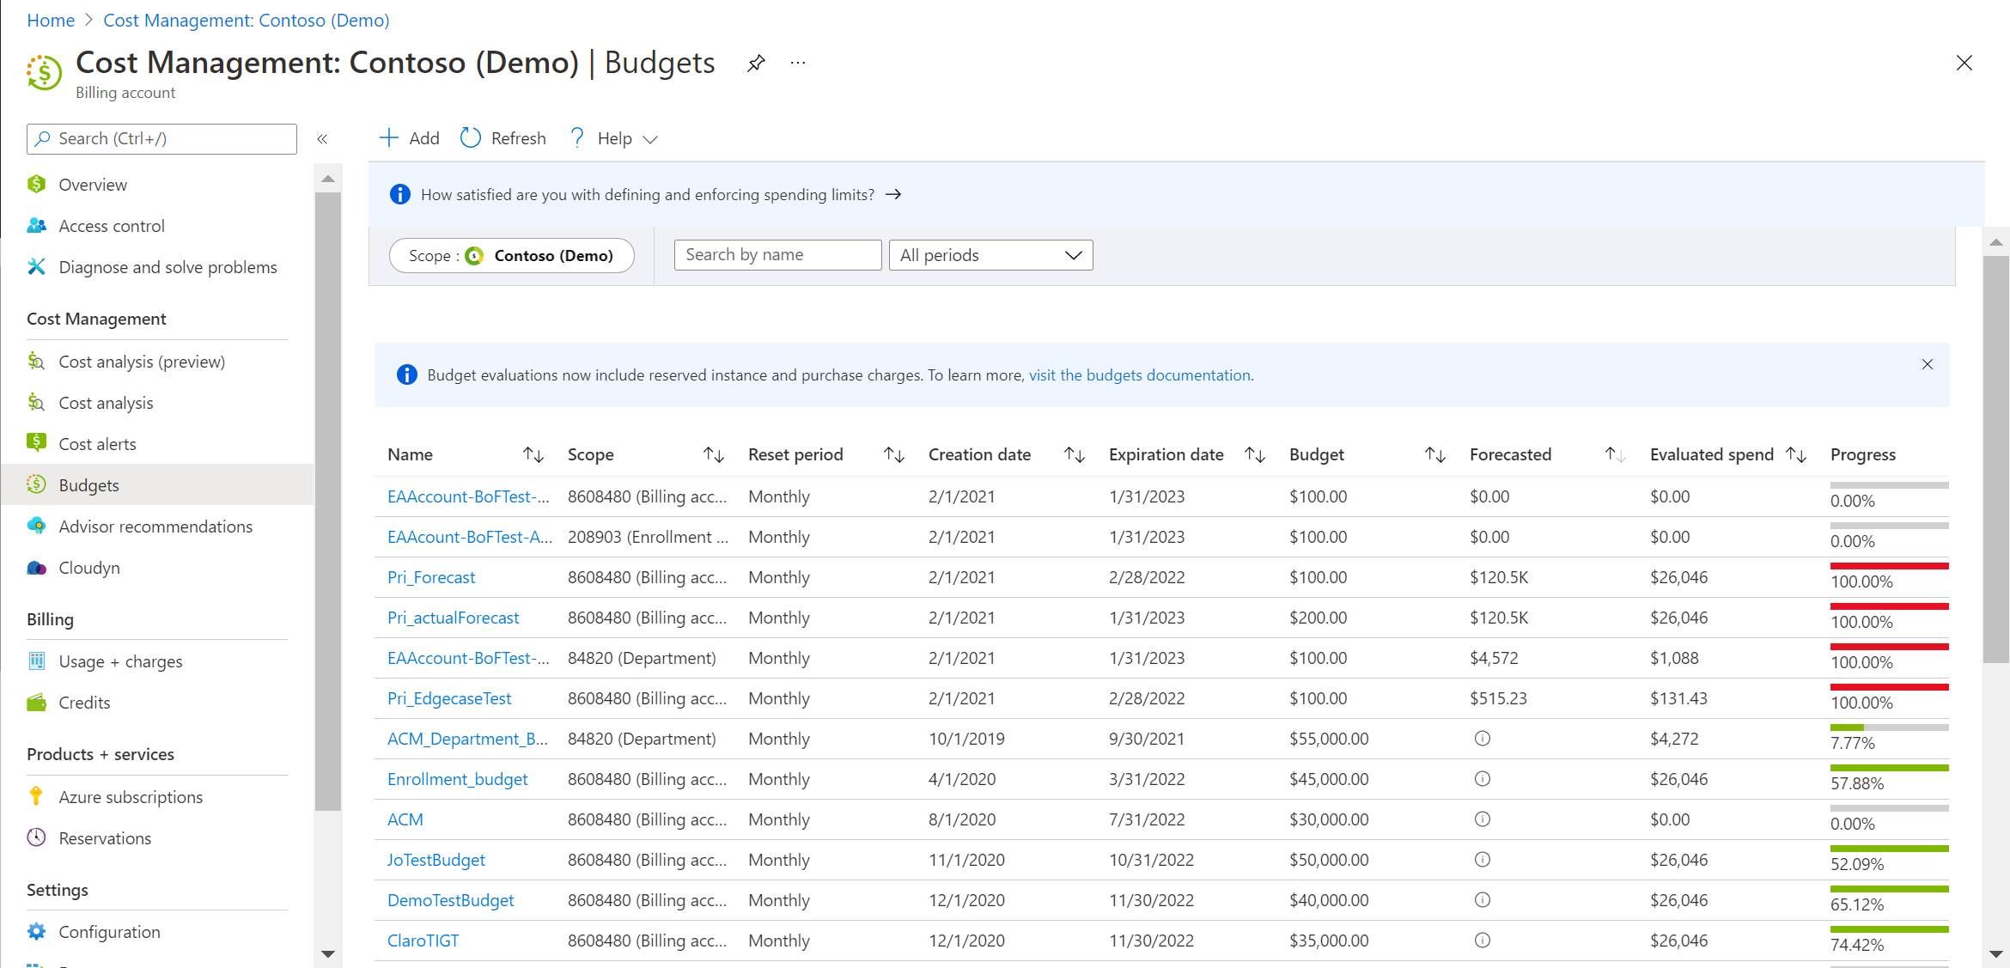Change the Contoso (Demo) scope pill

(512, 256)
